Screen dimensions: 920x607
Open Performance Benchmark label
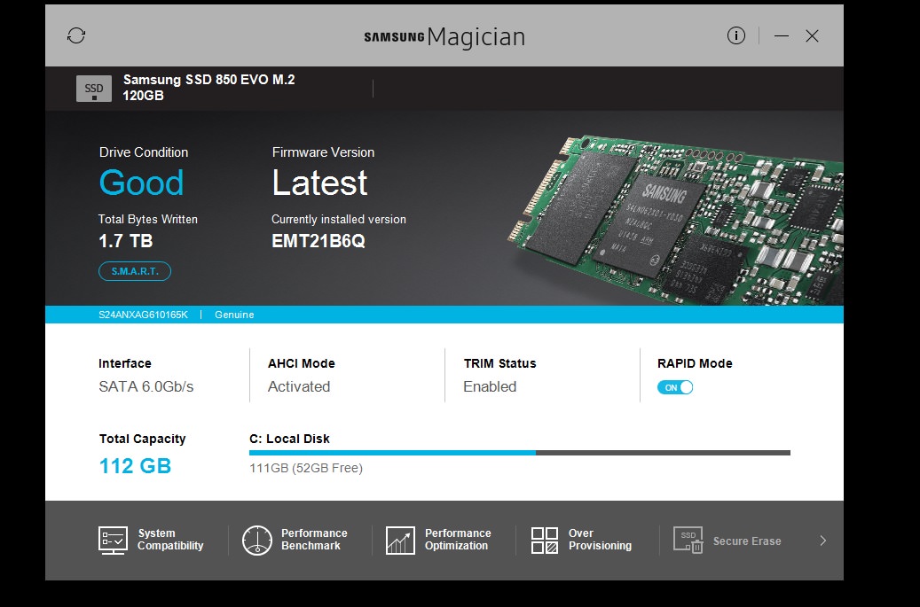point(314,540)
